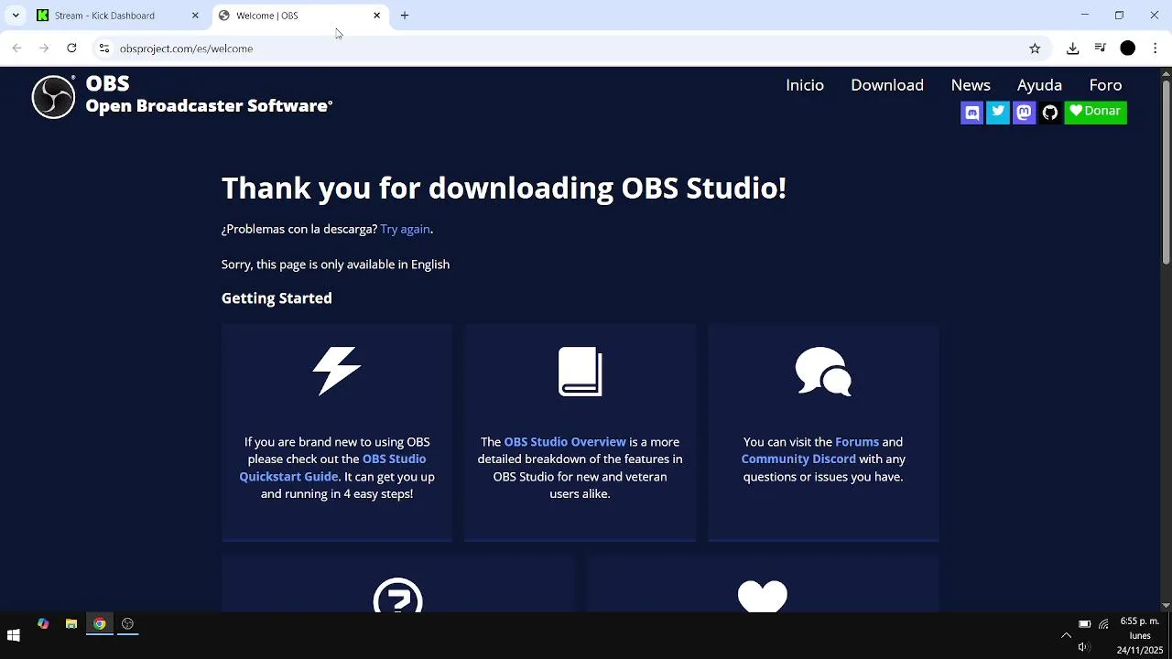Open the browser profile avatar
This screenshot has width=1172, height=659.
coord(1128,49)
